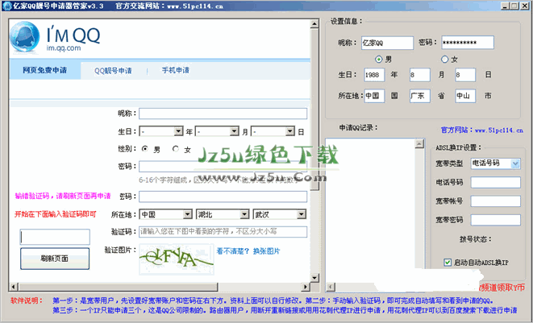This screenshot has height=323, width=533.
Task: Click the city field showing 中山
Action: (x=465, y=96)
